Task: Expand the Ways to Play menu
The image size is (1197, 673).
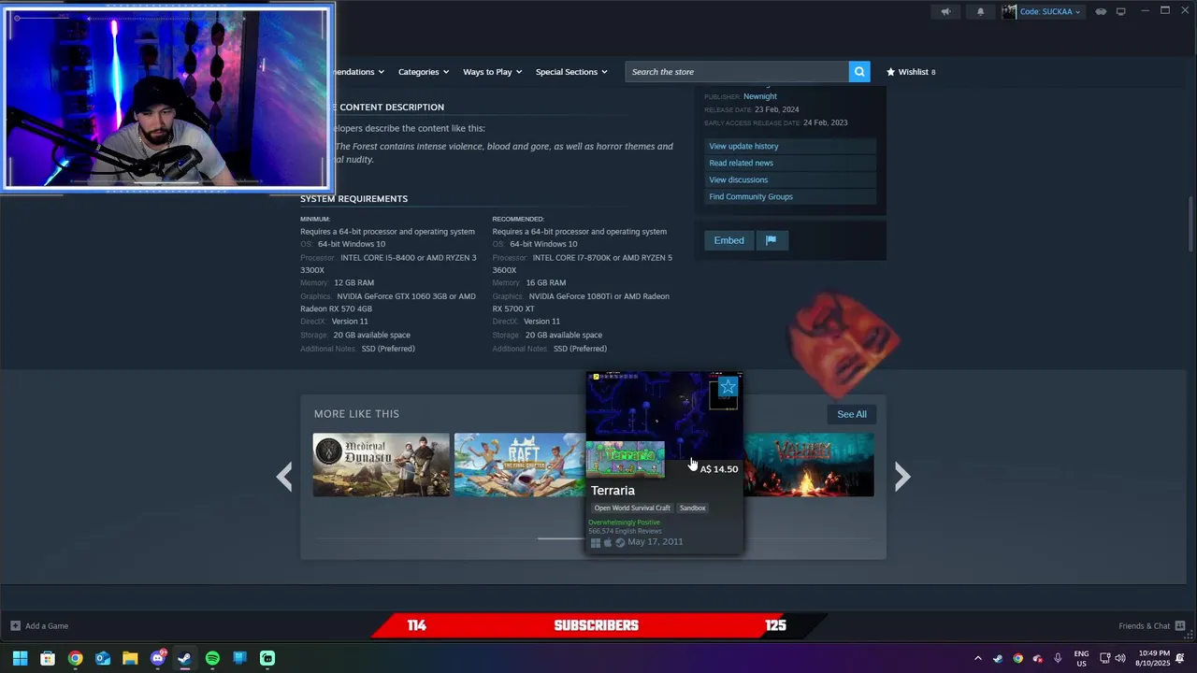Action: click(x=493, y=72)
